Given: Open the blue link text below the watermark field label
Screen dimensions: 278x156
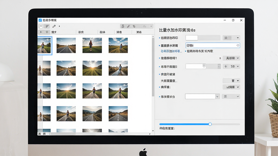Looking at the screenshot, I should point(171,51).
